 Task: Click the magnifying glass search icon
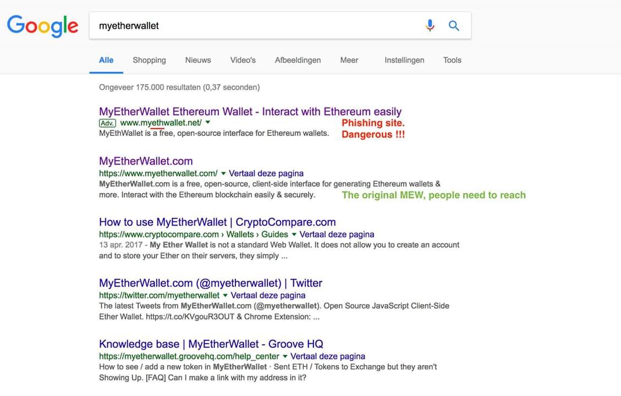pyautogui.click(x=454, y=25)
